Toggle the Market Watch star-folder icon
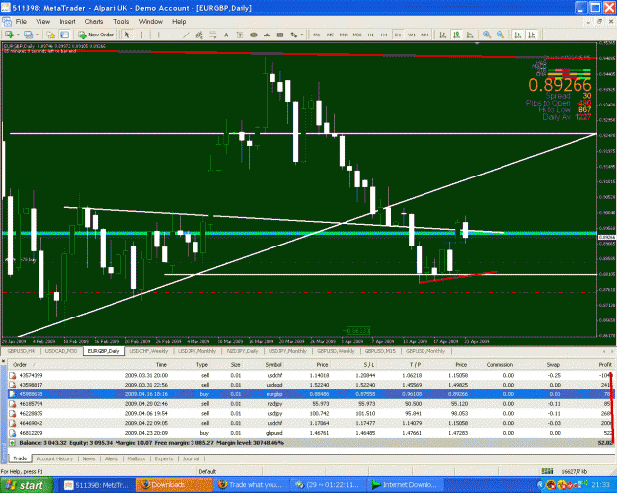This screenshot has width=617, height=493. tap(50, 35)
